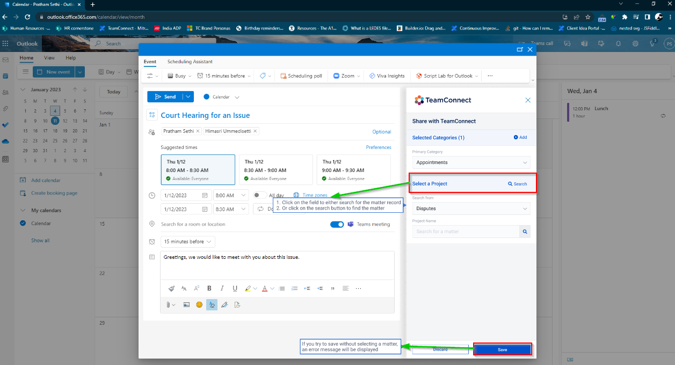Insert a quote block

point(333,288)
